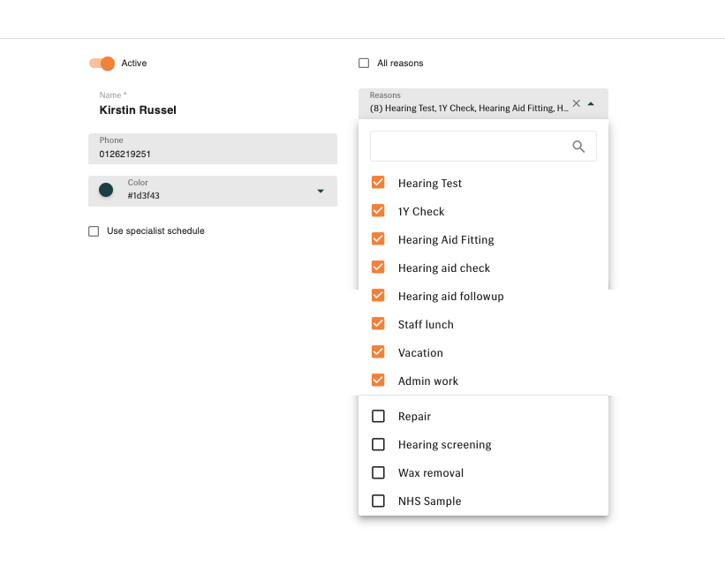Uncheck the Staff lunch reason
The width and height of the screenshot is (725, 573).
click(378, 324)
